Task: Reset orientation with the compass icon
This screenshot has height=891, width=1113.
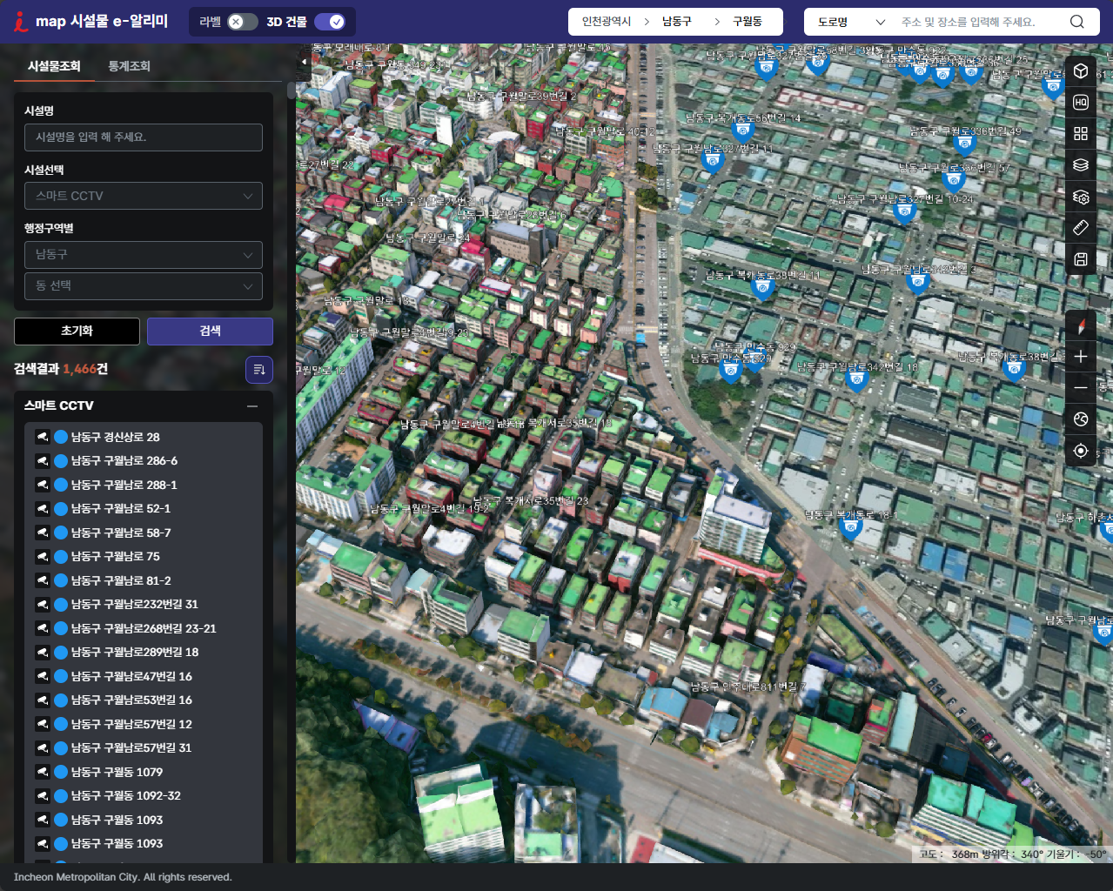Action: 1081,325
